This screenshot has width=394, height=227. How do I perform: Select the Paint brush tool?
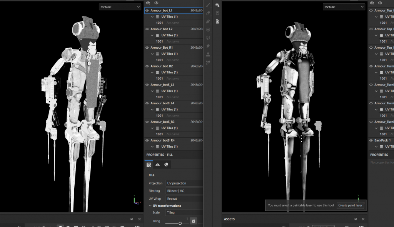tap(208, 5)
